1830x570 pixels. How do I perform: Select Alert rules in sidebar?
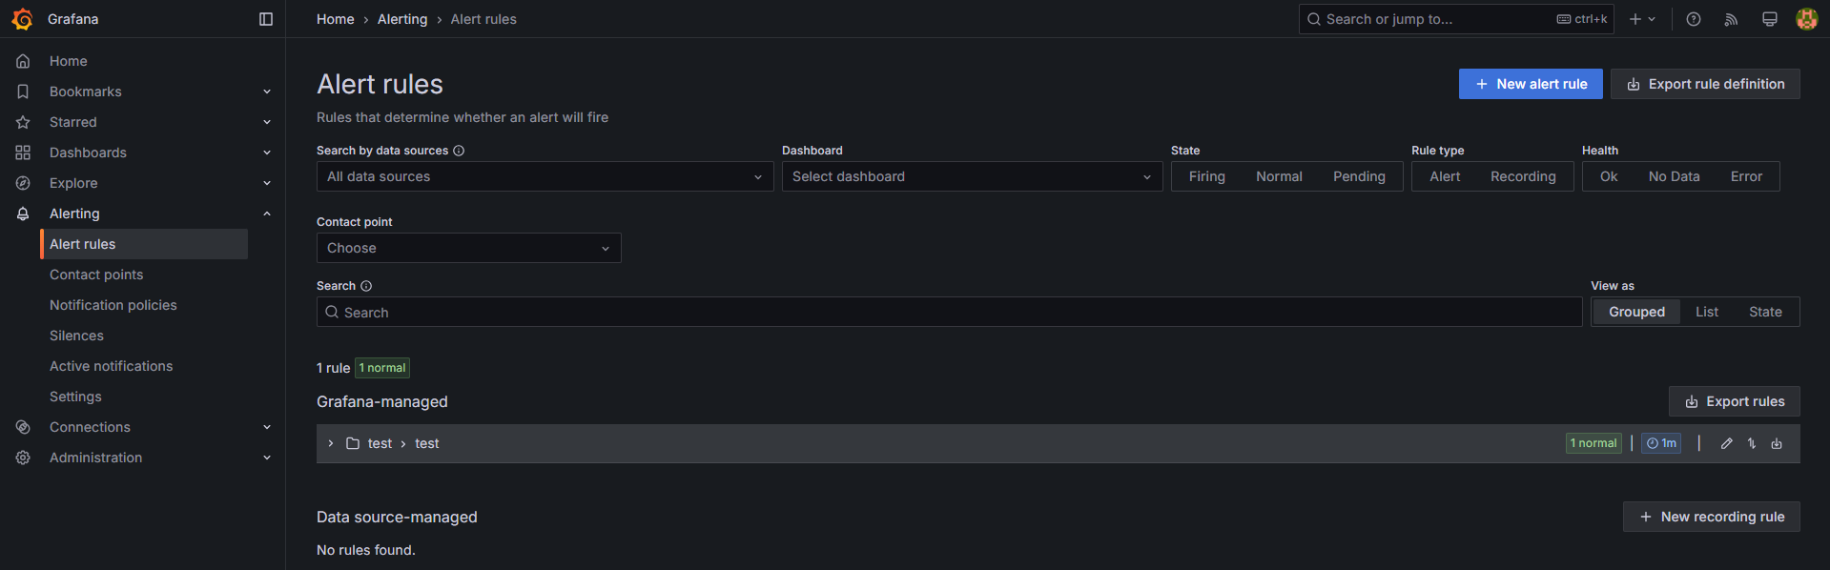144,244
